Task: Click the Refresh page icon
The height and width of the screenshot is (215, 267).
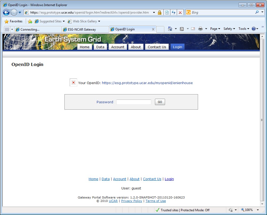Action: coord(174,13)
